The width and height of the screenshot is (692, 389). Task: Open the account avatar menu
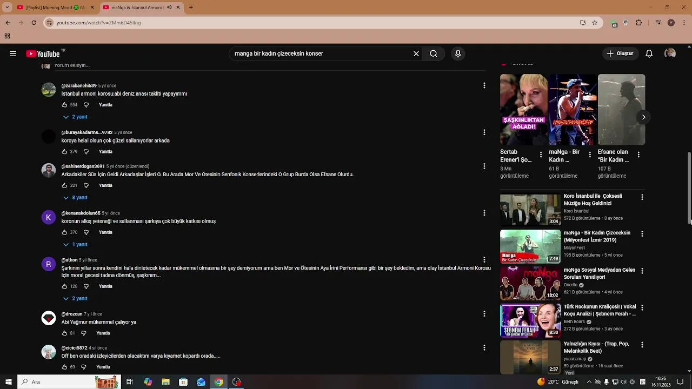click(670, 53)
